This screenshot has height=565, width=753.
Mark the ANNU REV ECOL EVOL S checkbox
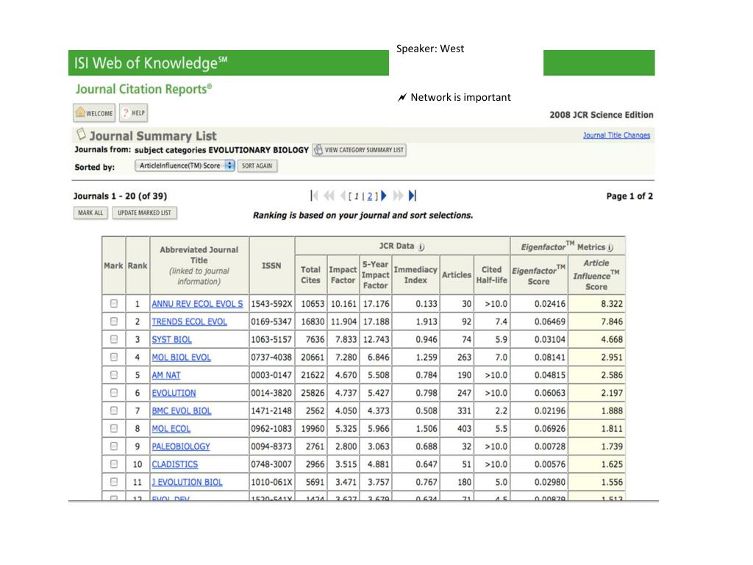click(x=114, y=304)
